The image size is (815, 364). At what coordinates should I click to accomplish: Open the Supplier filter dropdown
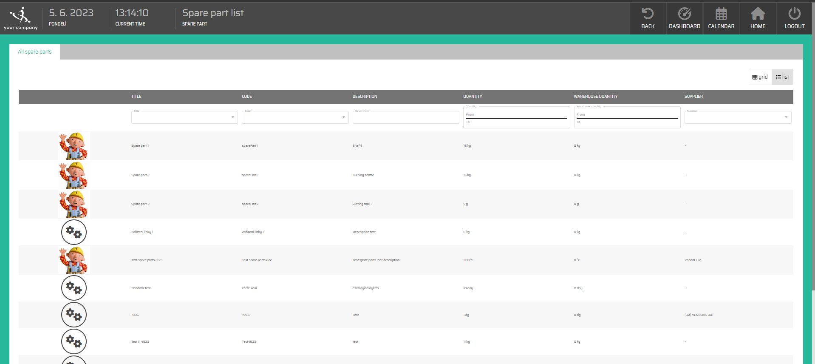point(786,117)
